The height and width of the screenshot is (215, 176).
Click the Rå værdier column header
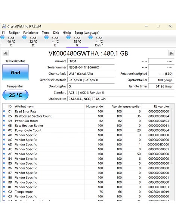161,107
